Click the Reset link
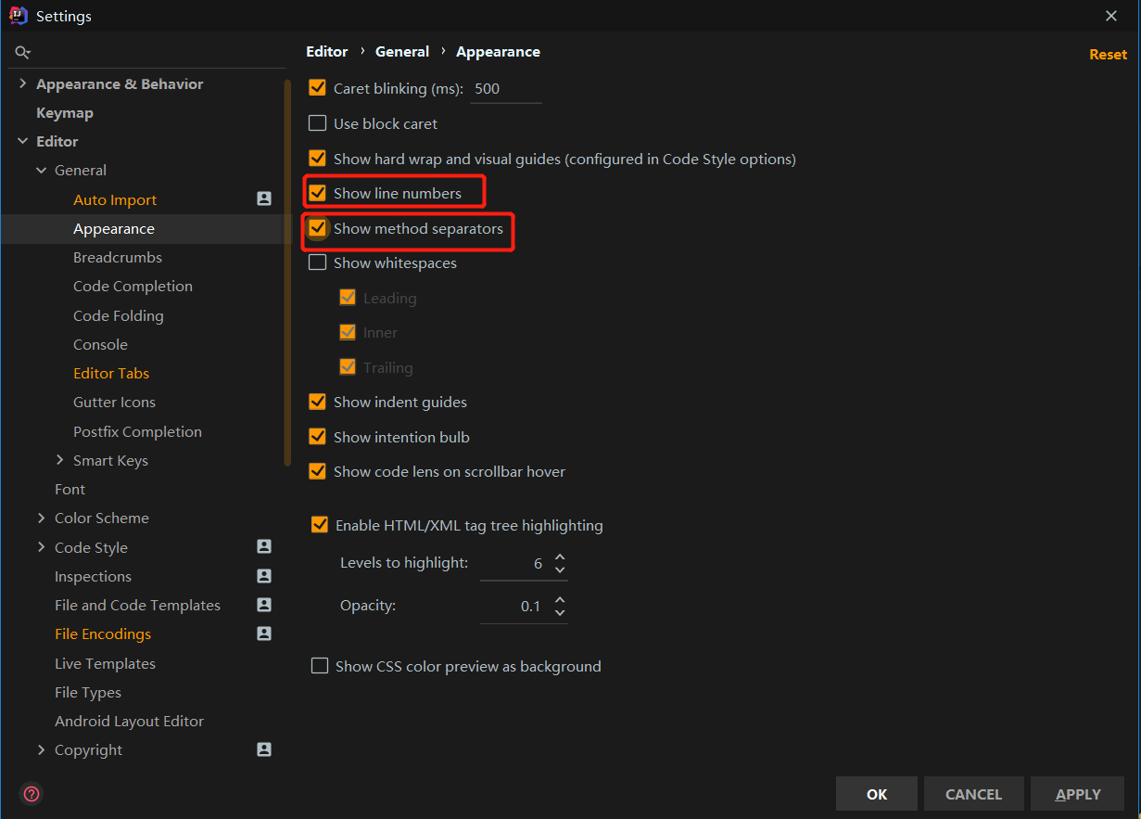Screen dimensions: 1141x819 coord(1108,54)
